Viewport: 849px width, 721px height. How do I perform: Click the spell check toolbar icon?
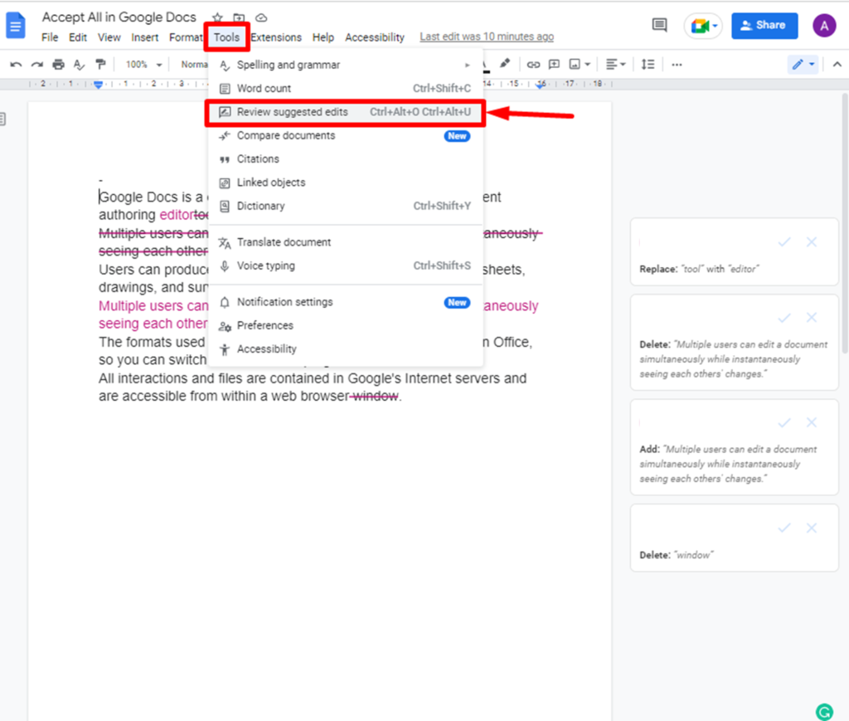(x=79, y=65)
